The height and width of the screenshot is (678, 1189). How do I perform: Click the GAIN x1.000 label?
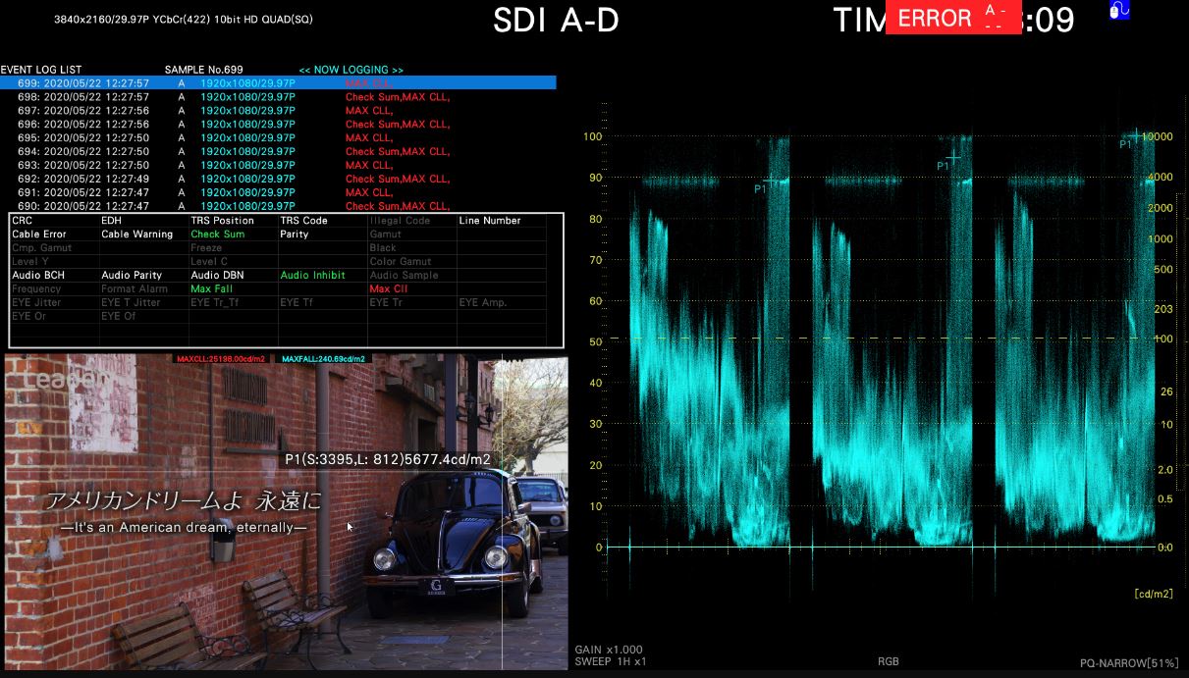point(609,650)
